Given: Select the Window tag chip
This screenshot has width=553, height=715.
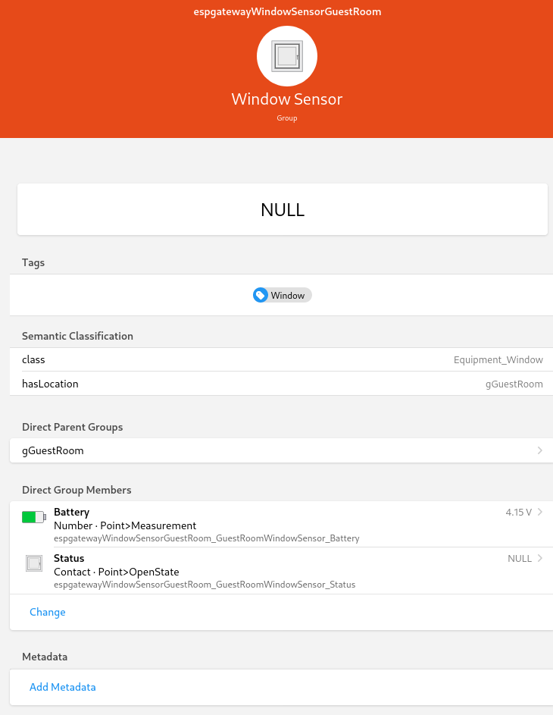Looking at the screenshot, I should (x=283, y=295).
